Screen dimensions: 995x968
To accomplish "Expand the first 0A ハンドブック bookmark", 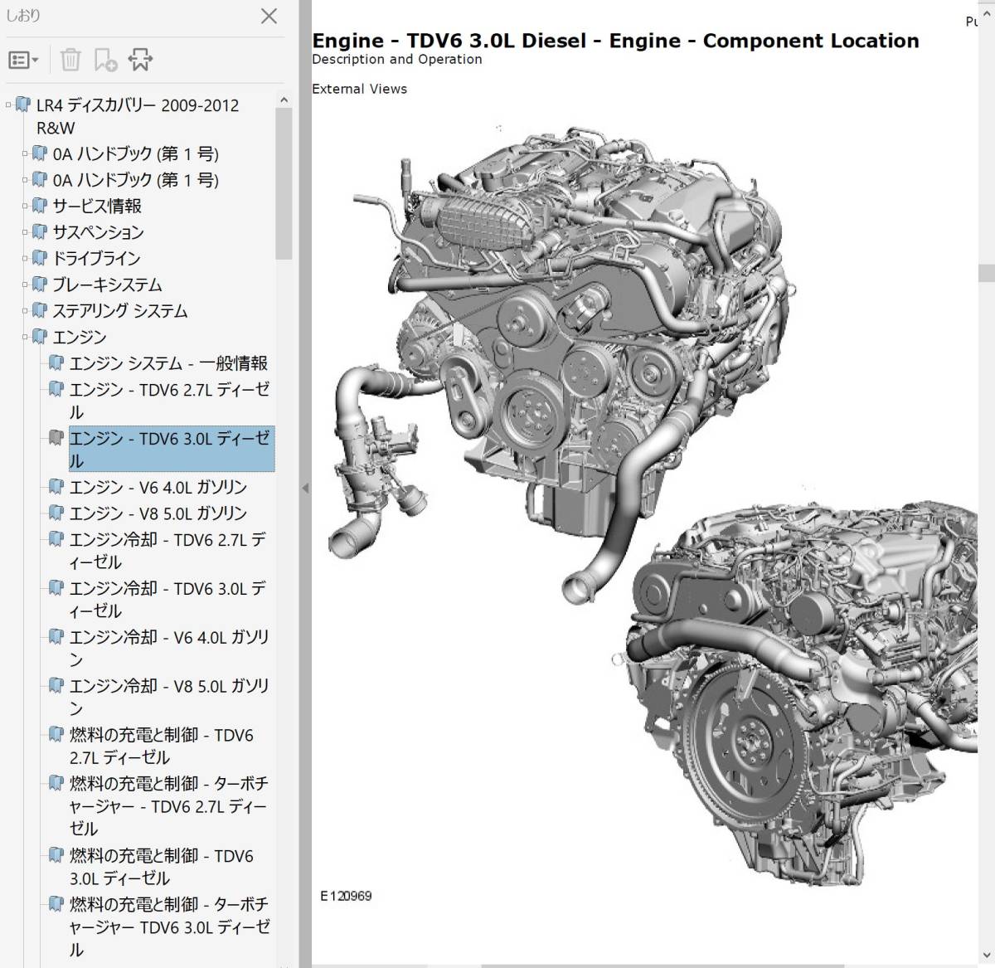I will (x=26, y=153).
